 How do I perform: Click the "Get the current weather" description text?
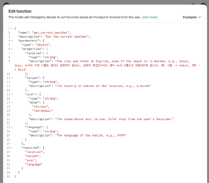tap(66, 37)
